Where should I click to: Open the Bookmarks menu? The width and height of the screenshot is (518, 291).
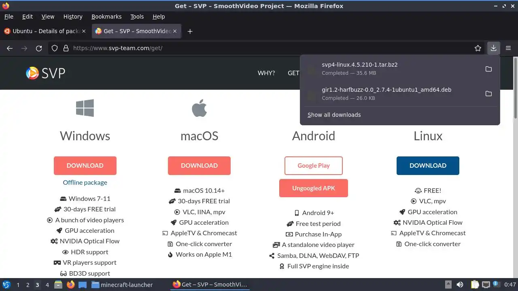[106, 17]
